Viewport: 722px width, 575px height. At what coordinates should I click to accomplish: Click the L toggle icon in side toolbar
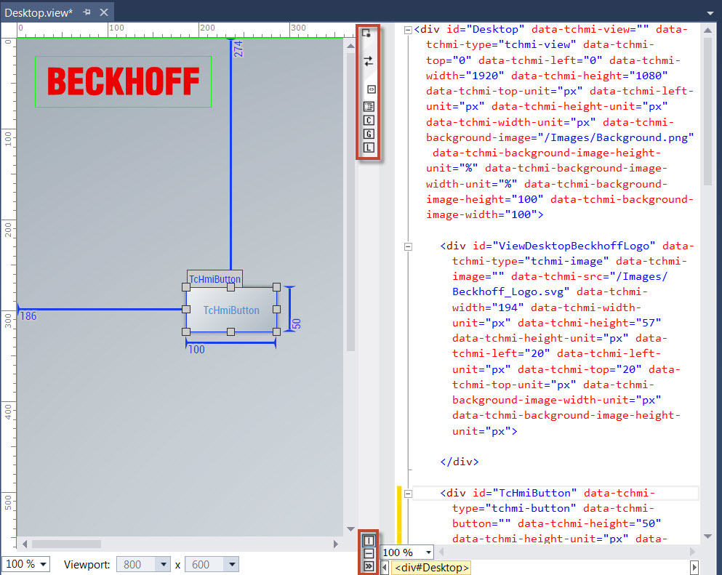click(x=369, y=148)
